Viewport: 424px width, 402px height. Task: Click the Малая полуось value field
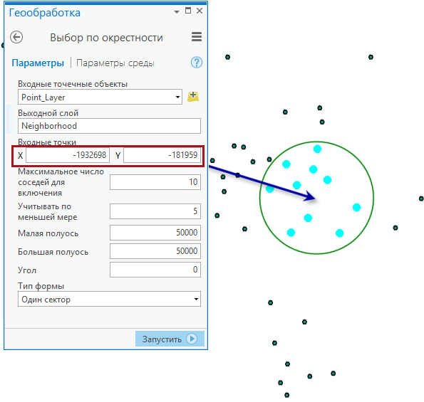coord(155,233)
